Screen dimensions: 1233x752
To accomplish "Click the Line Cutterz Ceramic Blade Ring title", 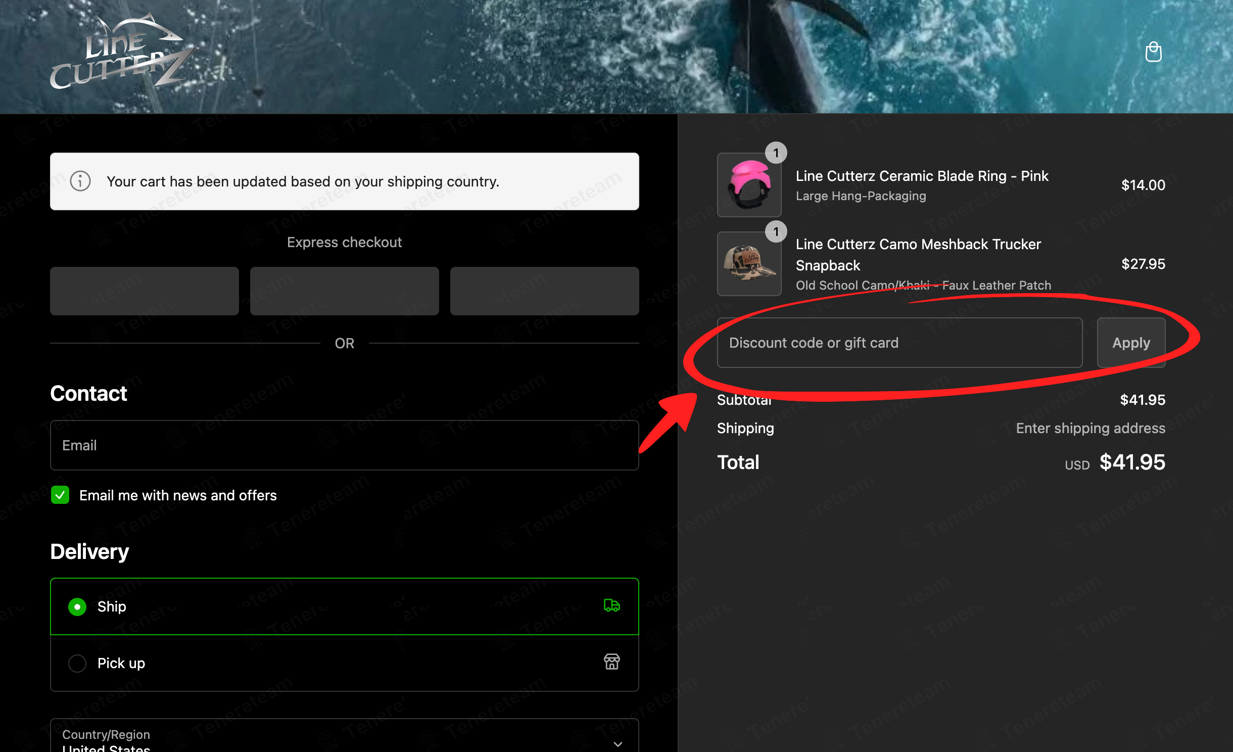I will tap(922, 176).
